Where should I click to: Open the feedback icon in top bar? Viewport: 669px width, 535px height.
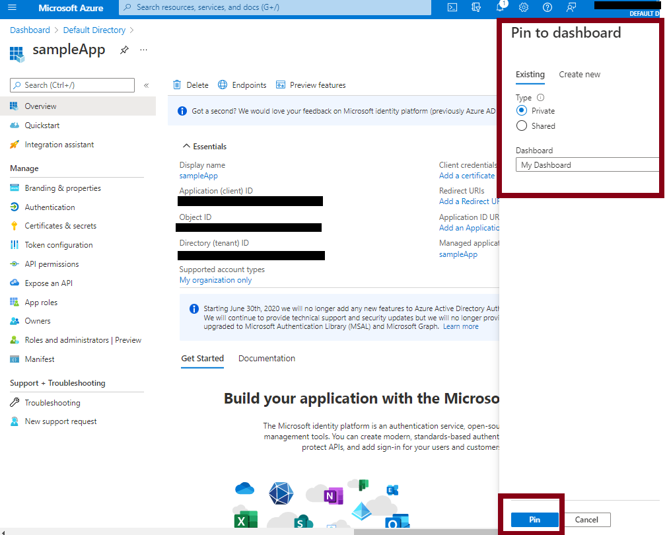coord(571,7)
